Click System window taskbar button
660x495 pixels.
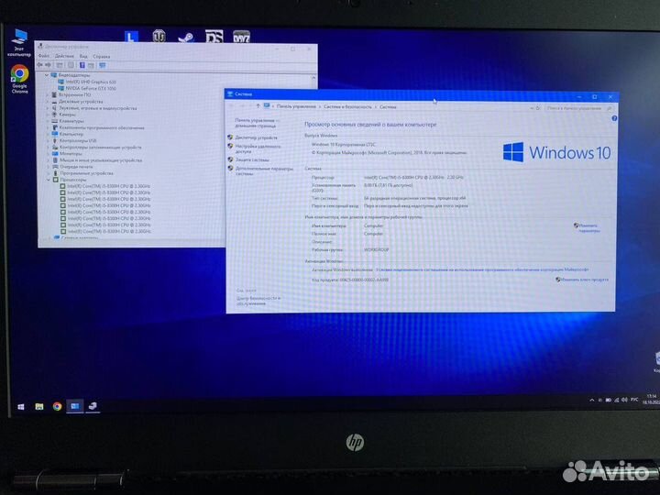pos(75,407)
